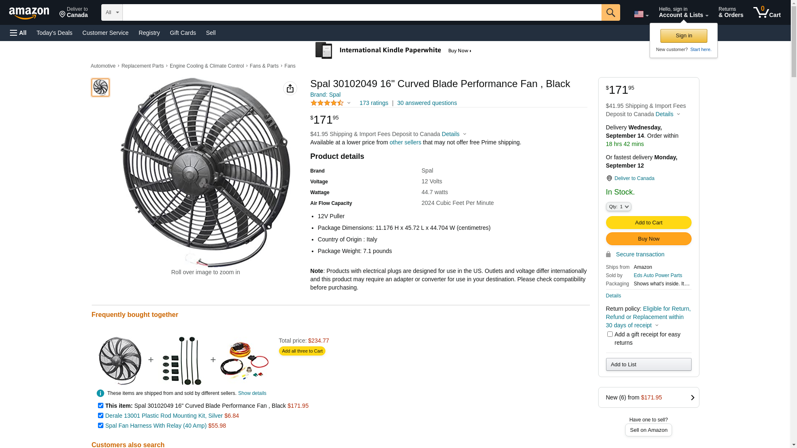
Task: Click into the search input field
Action: [x=362, y=12]
